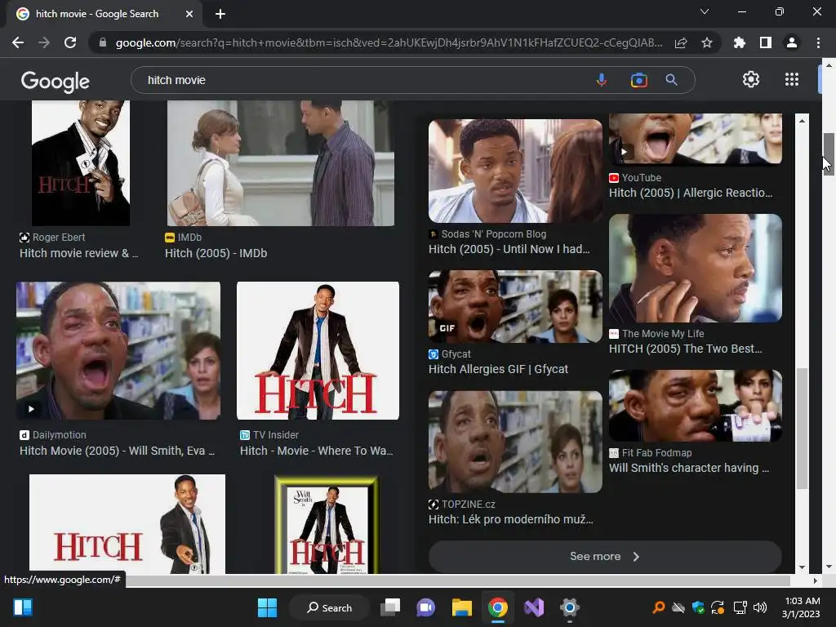Open the Google apps grid icon

(792, 79)
